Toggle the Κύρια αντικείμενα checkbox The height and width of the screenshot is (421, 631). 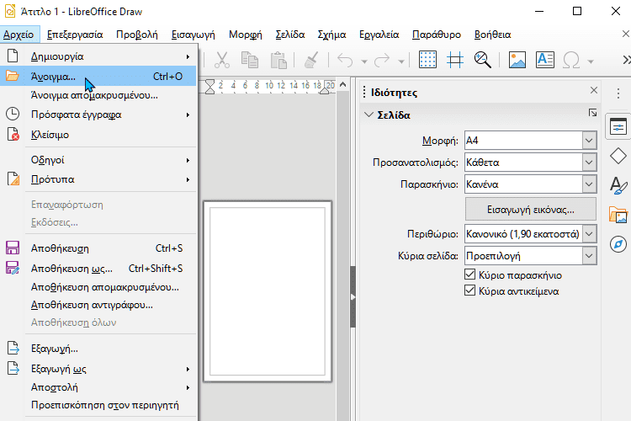tap(469, 290)
